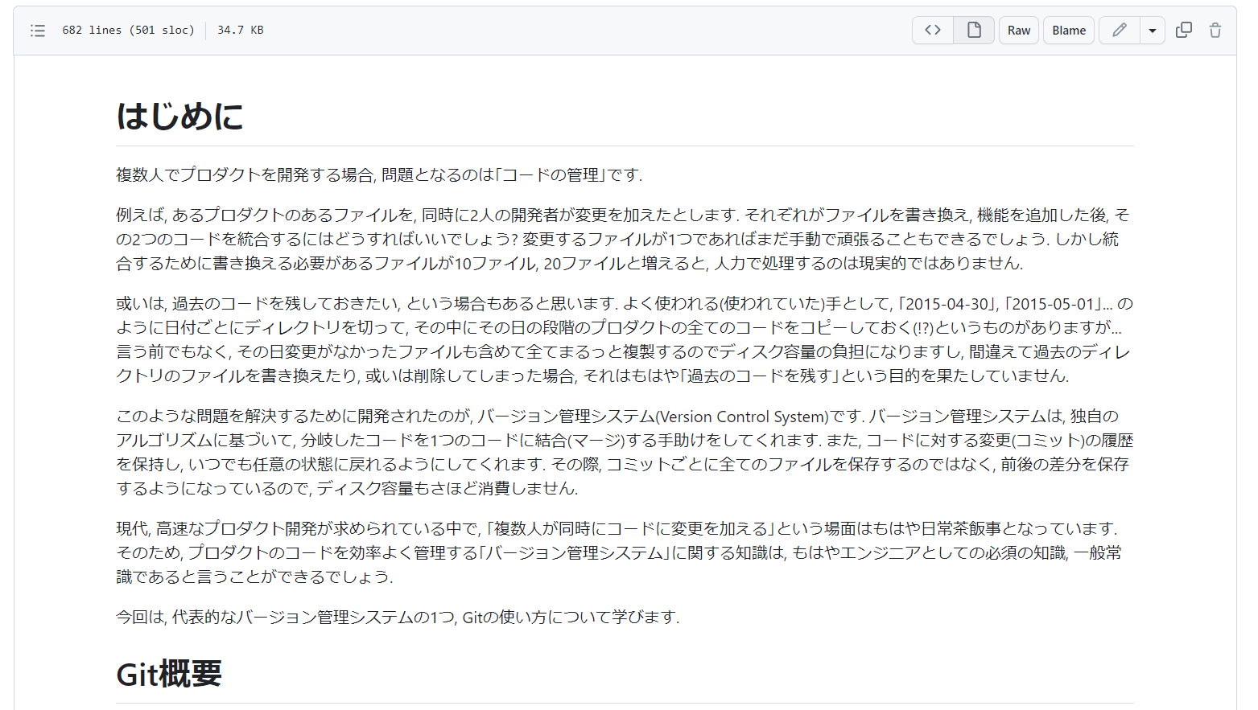Delete this file with the trash icon
This screenshot has width=1258, height=710.
coord(1215,31)
